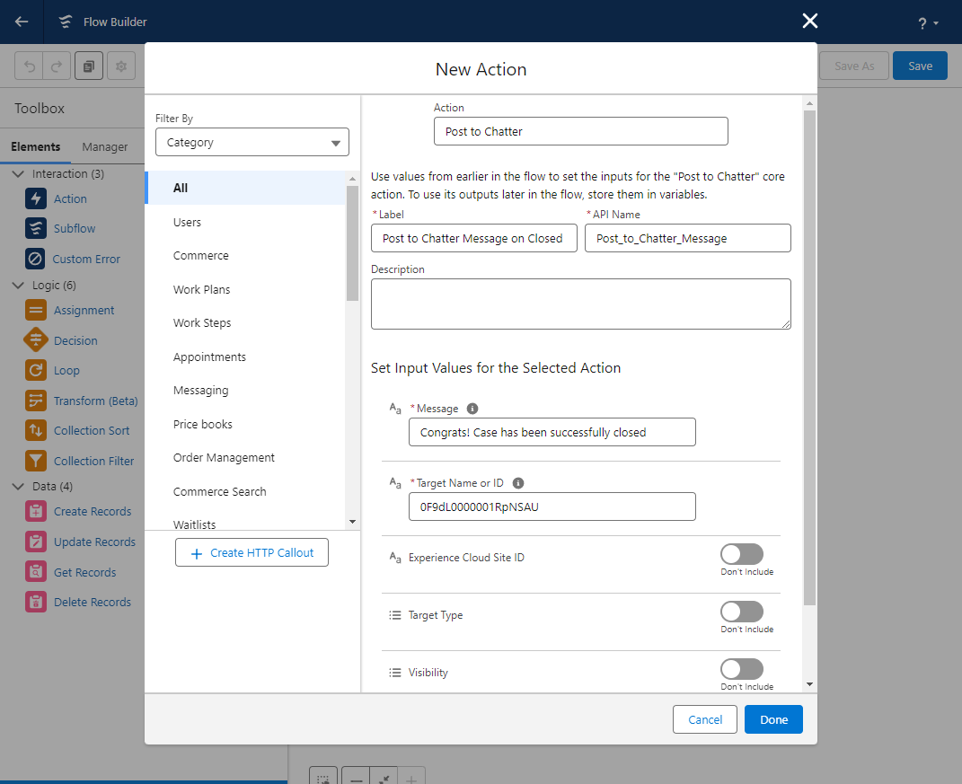Click the Create Records element icon
The width and height of the screenshot is (962, 784).
pyautogui.click(x=36, y=511)
